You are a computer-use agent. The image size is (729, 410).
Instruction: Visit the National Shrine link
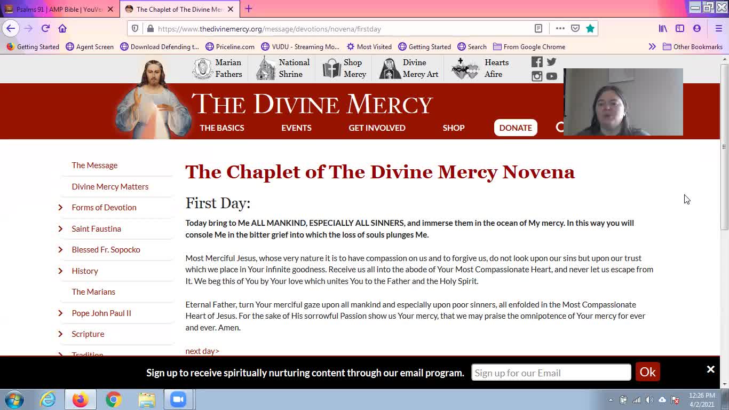[283, 68]
